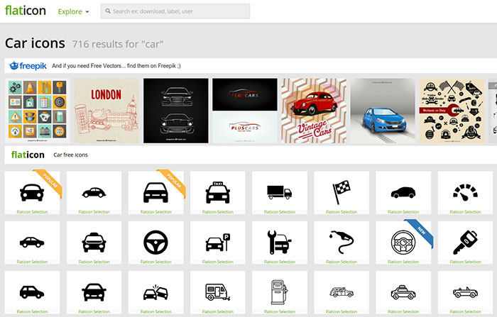Select the steering wheel icon
The height and width of the screenshot is (317, 497).
tap(155, 243)
